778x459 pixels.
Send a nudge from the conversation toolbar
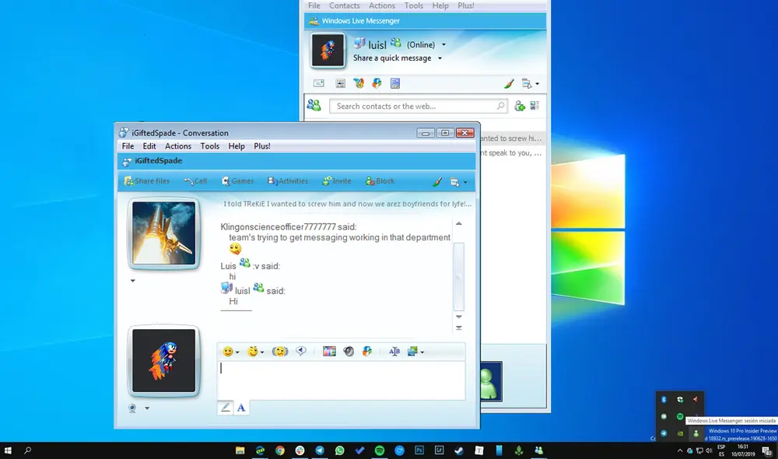tap(280, 352)
